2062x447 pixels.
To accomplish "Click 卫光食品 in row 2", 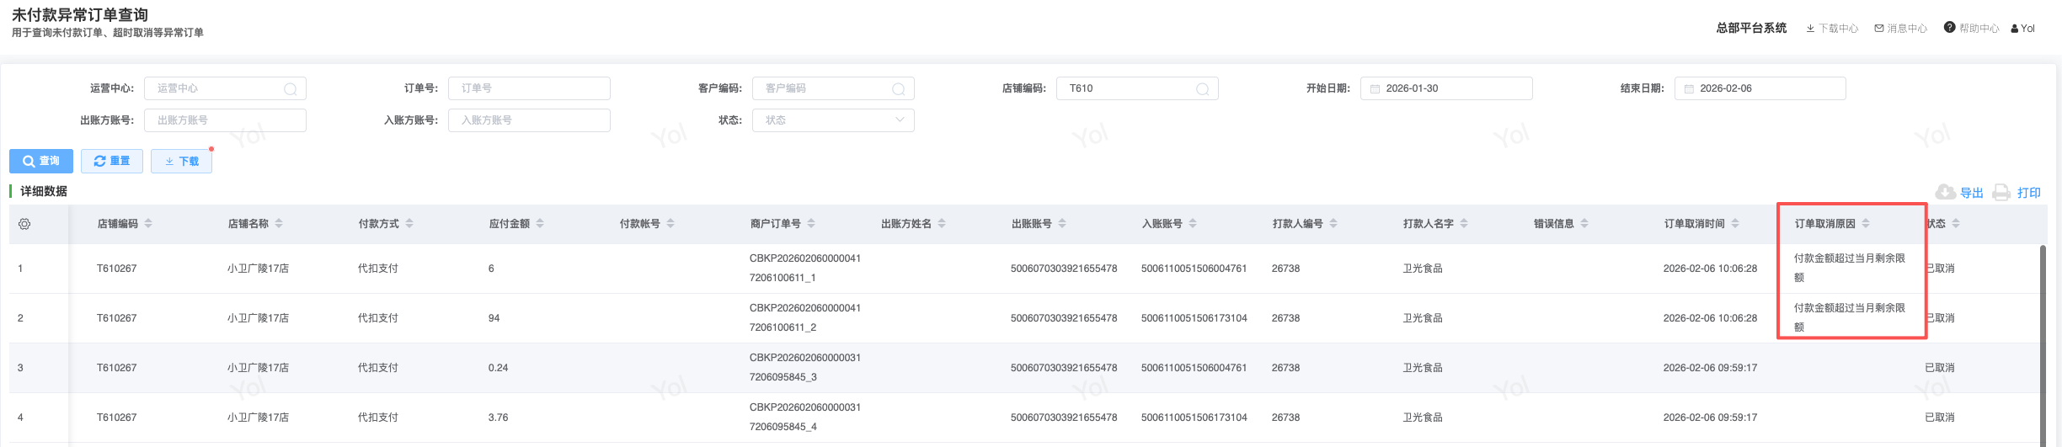I will 1423,318.
